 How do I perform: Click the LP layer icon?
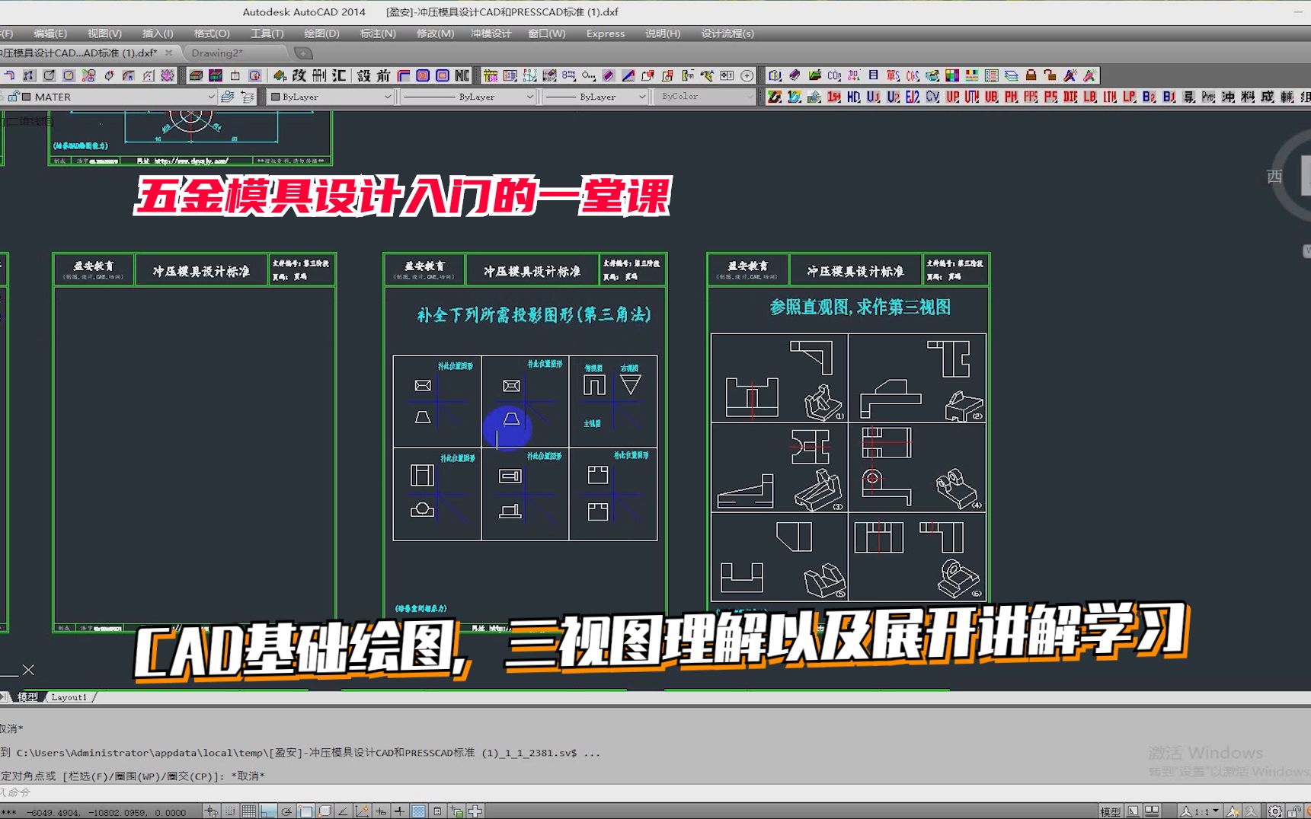click(1129, 97)
